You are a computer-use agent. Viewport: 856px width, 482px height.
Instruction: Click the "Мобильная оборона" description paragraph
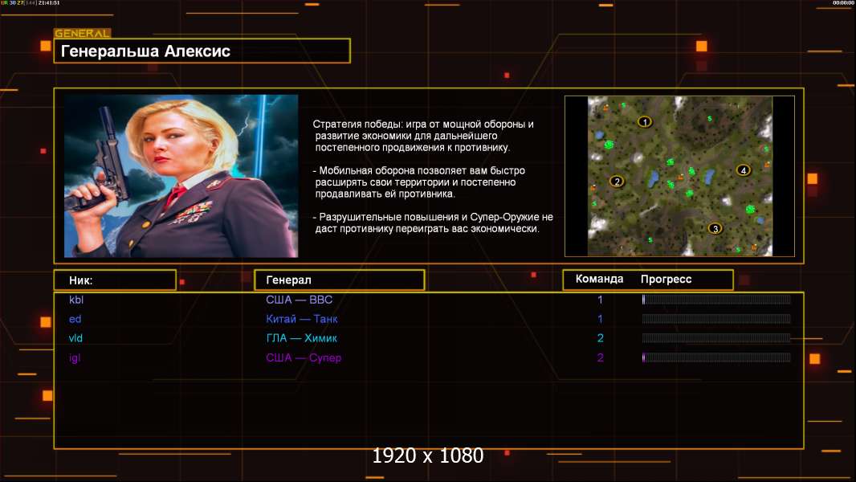(x=418, y=182)
